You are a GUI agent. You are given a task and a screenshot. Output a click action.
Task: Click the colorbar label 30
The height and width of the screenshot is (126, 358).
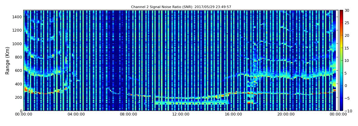[347, 11]
